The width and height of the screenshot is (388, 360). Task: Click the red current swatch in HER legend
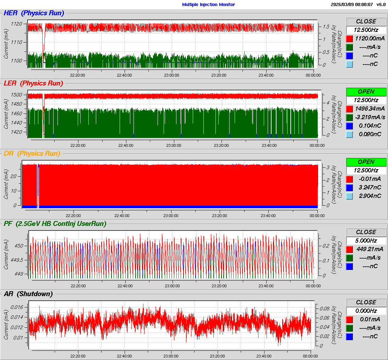click(350, 39)
